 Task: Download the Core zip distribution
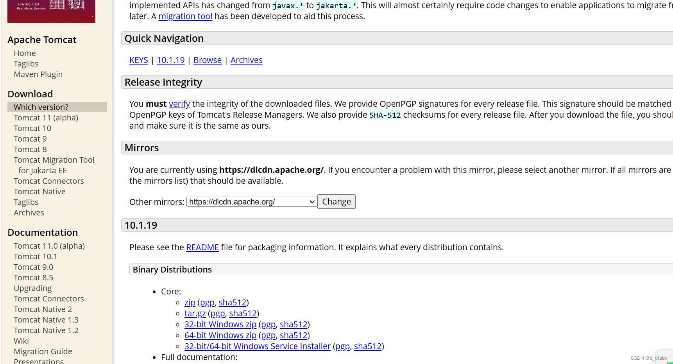coord(190,303)
